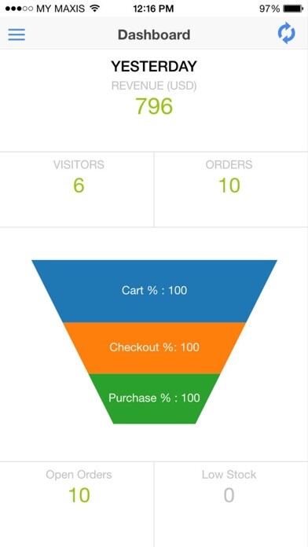Open the Visitors tile
The image size is (308, 547).
77,189
